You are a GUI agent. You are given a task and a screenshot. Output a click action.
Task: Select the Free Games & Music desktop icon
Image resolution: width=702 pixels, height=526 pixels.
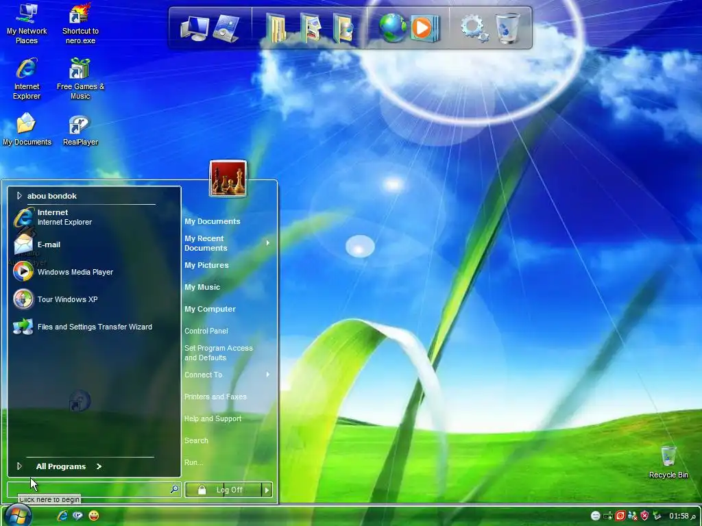click(80, 79)
